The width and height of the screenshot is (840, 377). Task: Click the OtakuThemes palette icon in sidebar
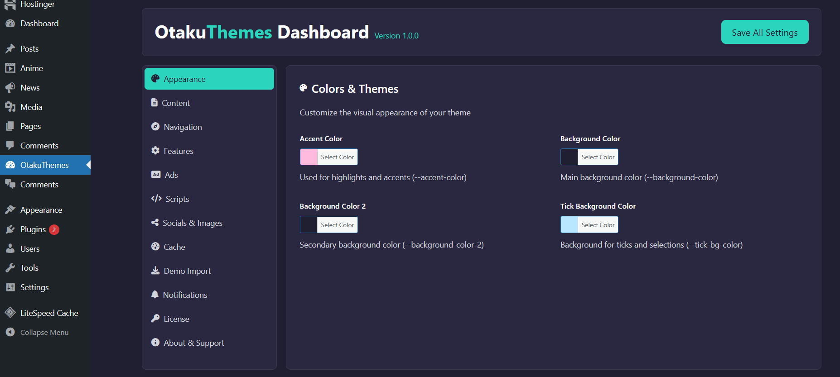point(10,165)
